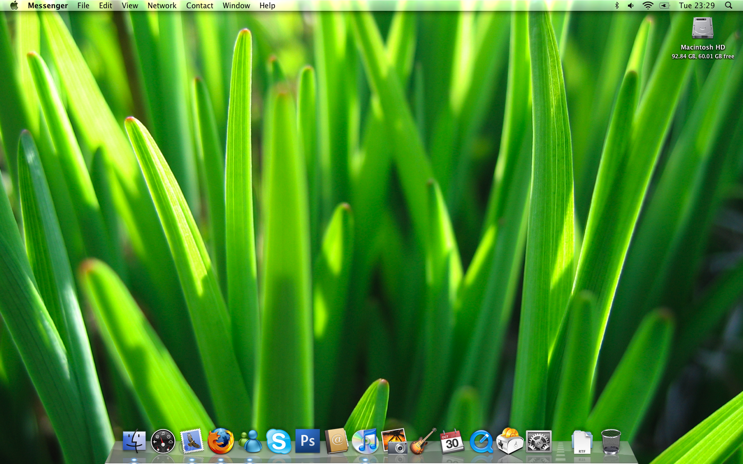Open the Messenger application menu
Screen dimensions: 743x464
coord(48,6)
